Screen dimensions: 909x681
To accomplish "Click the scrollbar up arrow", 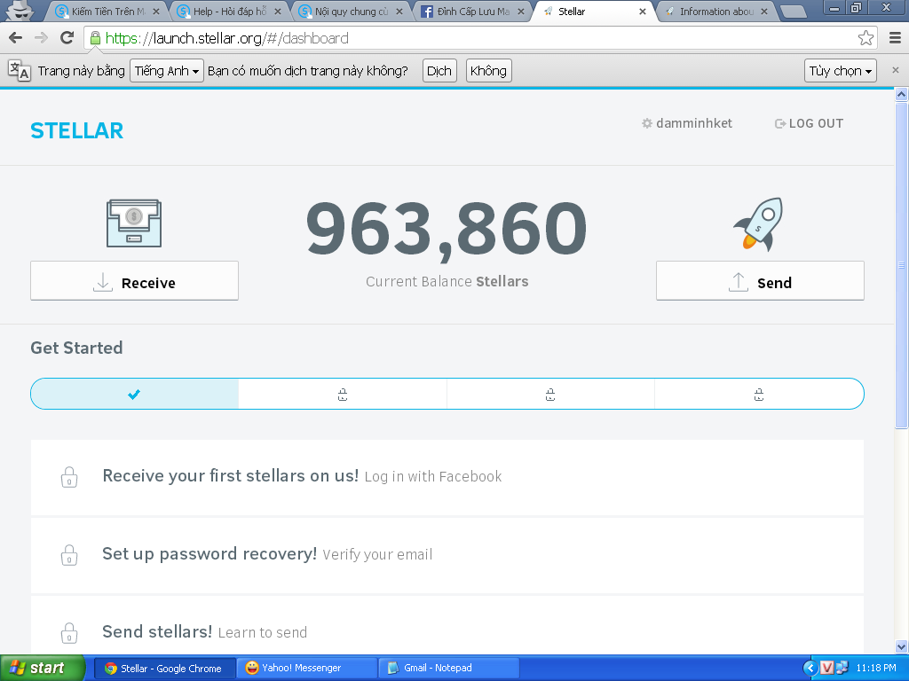I will (901, 94).
